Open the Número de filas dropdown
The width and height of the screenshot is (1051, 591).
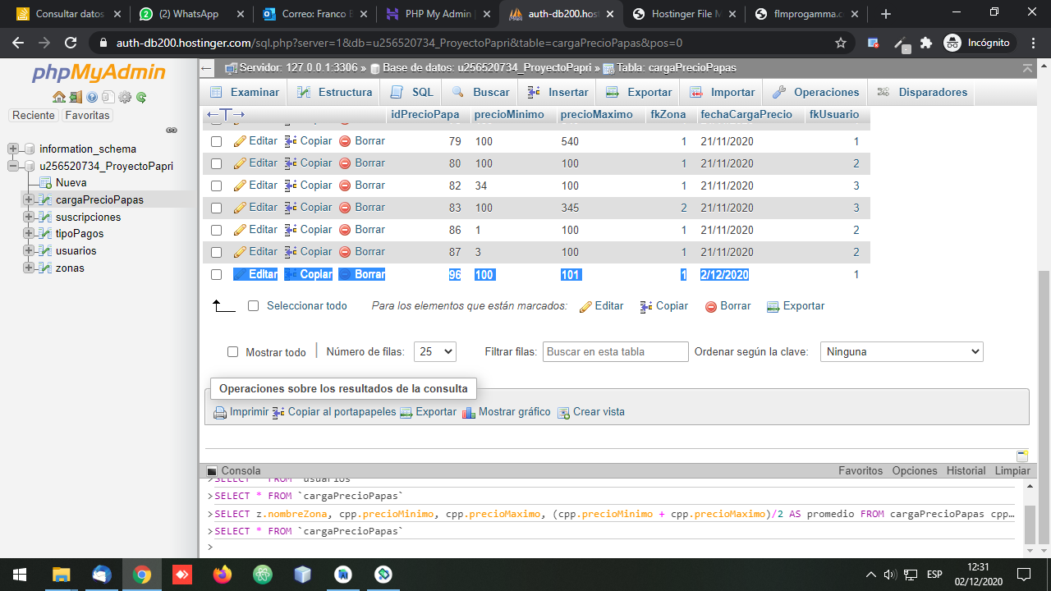[435, 351]
